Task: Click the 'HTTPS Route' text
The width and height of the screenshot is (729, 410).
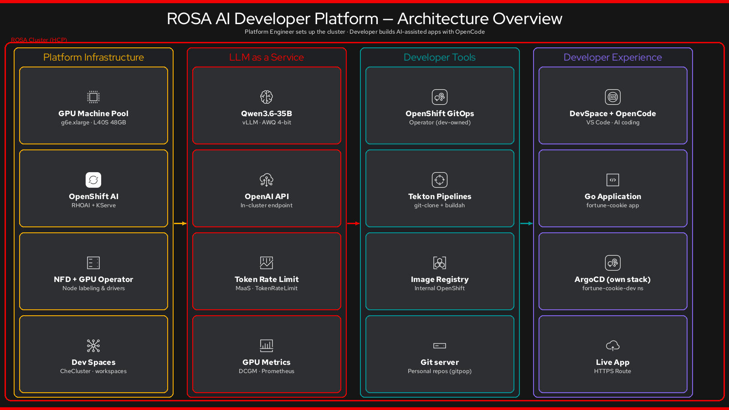Action: 613,371
